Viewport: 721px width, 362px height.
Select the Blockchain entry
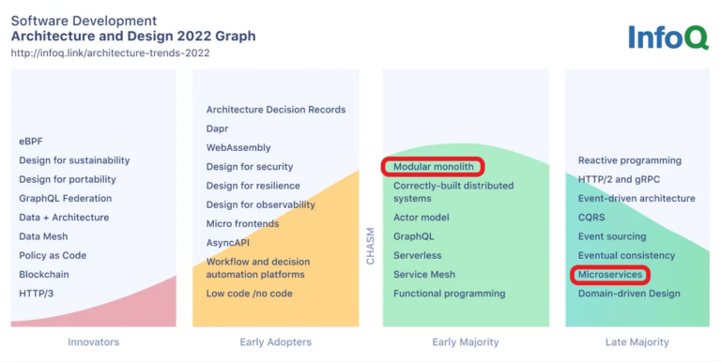(44, 275)
